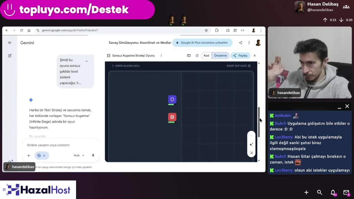Upgrade to Google AI Plus
The width and height of the screenshot is (354, 199).
[x=202, y=43]
